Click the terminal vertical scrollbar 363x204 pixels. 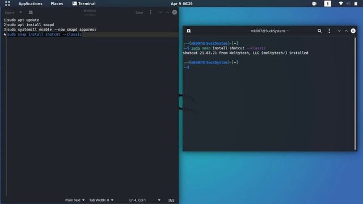(356, 93)
